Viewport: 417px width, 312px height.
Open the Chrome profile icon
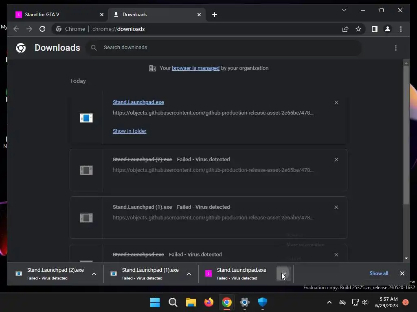[x=388, y=29]
